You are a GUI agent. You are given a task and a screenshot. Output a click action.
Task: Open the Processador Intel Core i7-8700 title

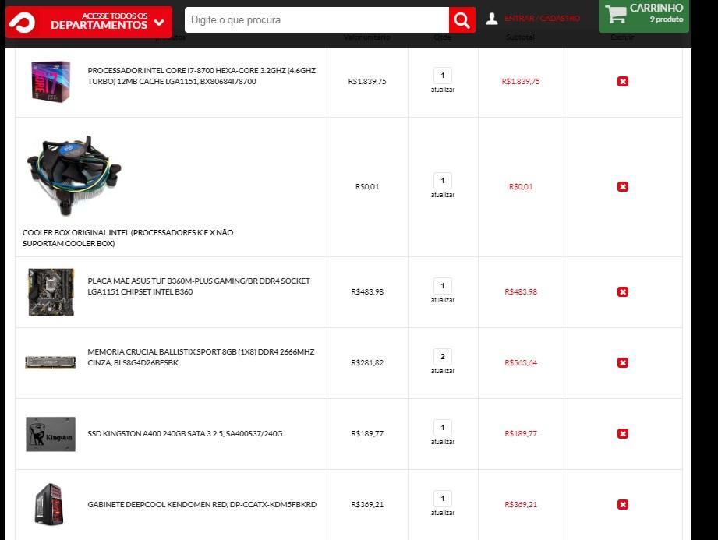coord(201,76)
